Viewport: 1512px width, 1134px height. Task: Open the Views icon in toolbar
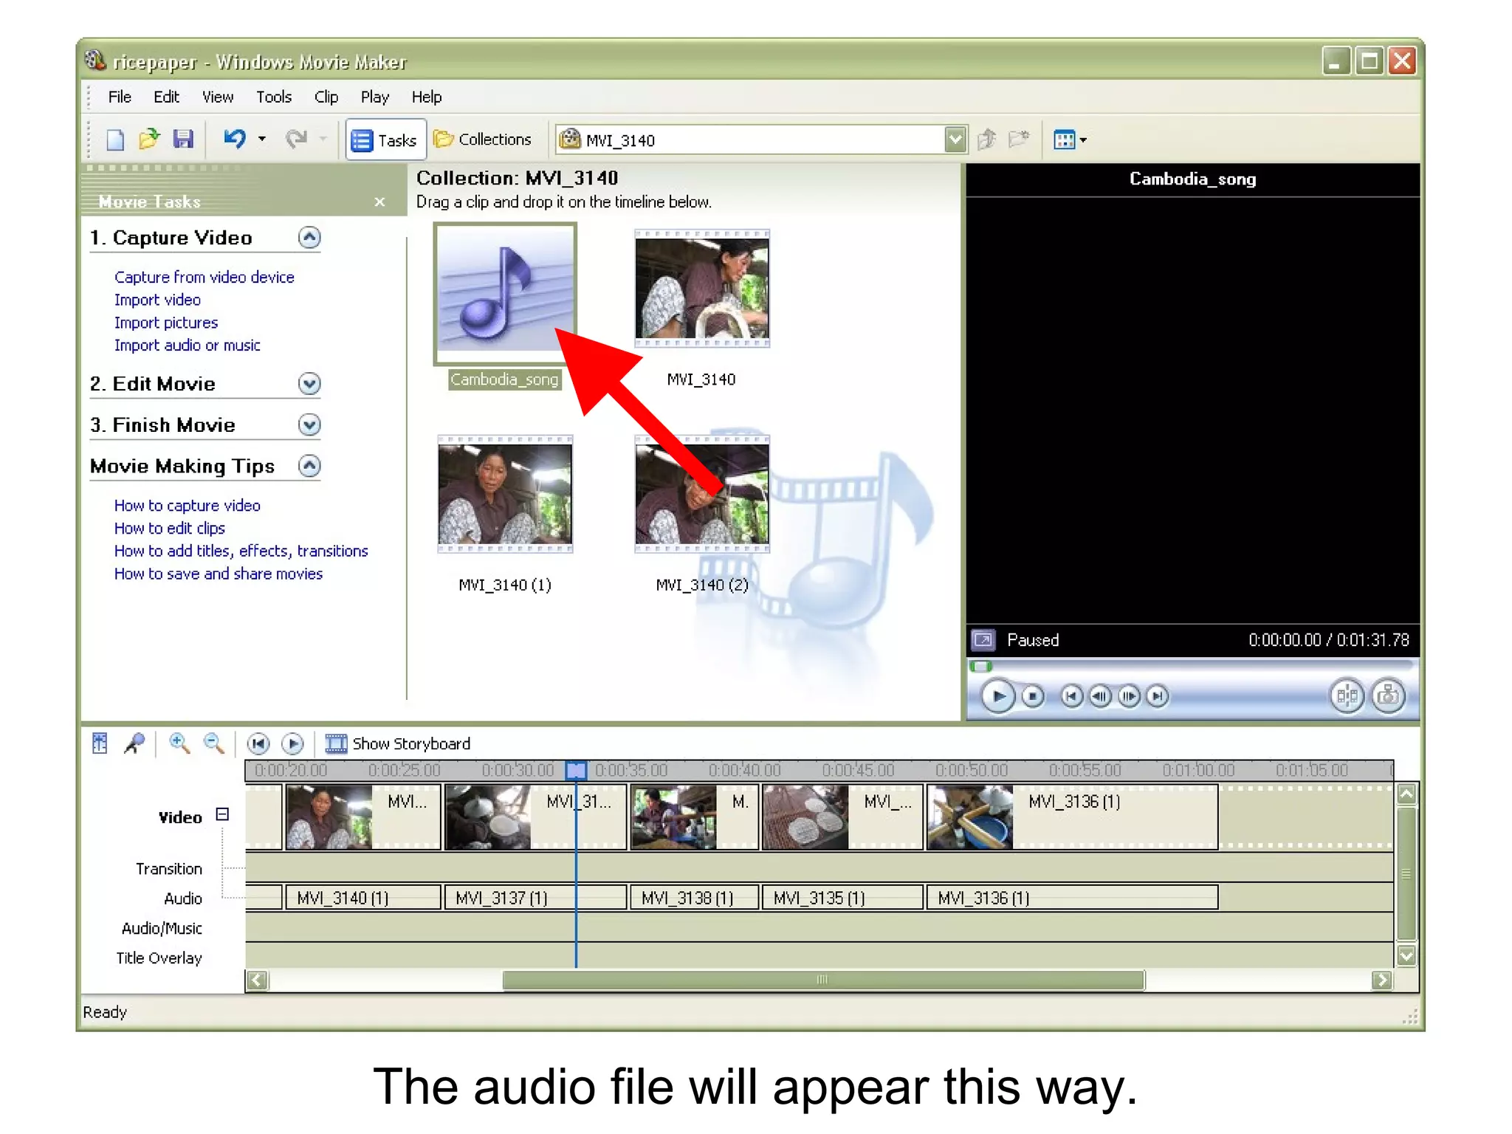point(1064,140)
